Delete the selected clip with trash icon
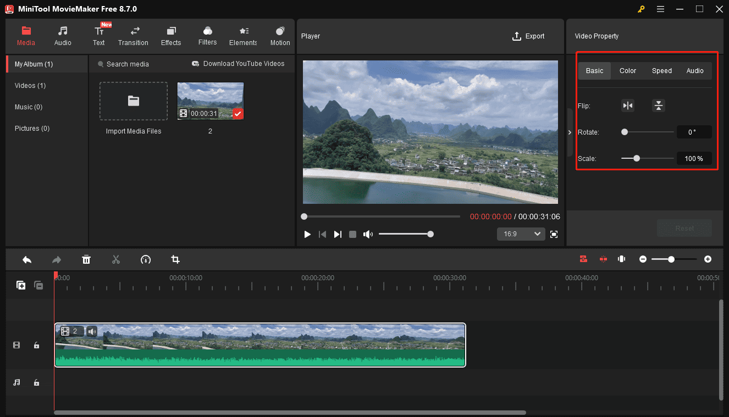Screen dimensions: 729x417 (x=86, y=260)
